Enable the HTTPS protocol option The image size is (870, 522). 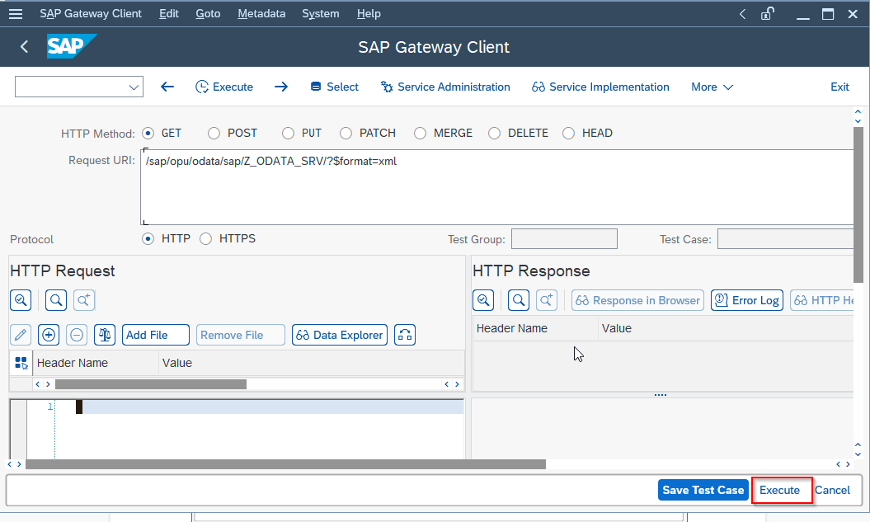[205, 238]
